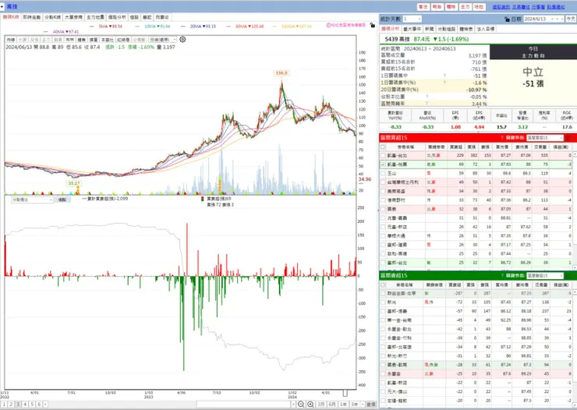Switch to the 個股分析 tab
The image size is (577, 410).
point(117,17)
